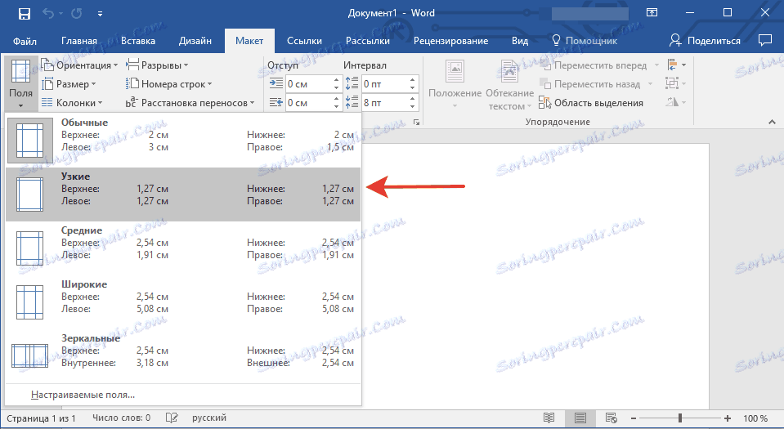The width and height of the screenshot is (784, 429).
Task: Open the Разрывы breaks dropdown
Action: click(157, 65)
